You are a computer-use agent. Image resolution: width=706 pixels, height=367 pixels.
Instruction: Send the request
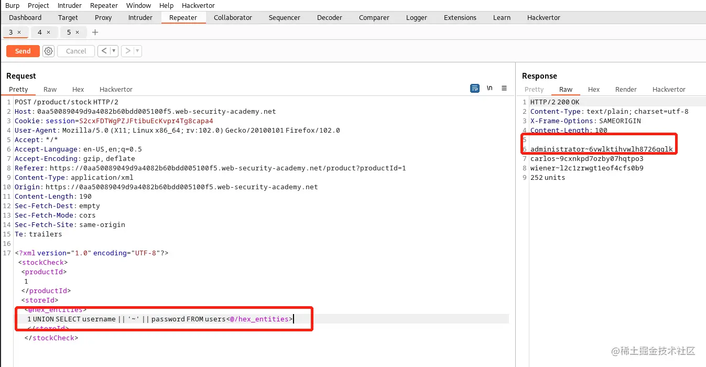coord(23,51)
